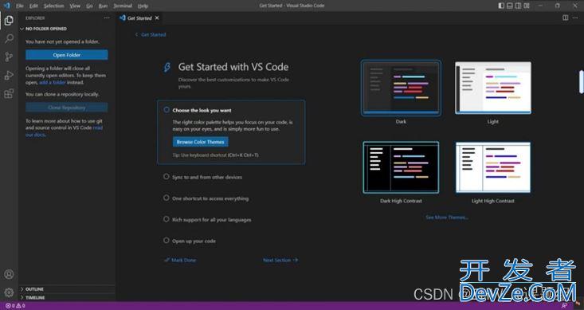The width and height of the screenshot is (584, 310).
Task: Toggle Sync to and from other devices circle
Action: (x=166, y=177)
